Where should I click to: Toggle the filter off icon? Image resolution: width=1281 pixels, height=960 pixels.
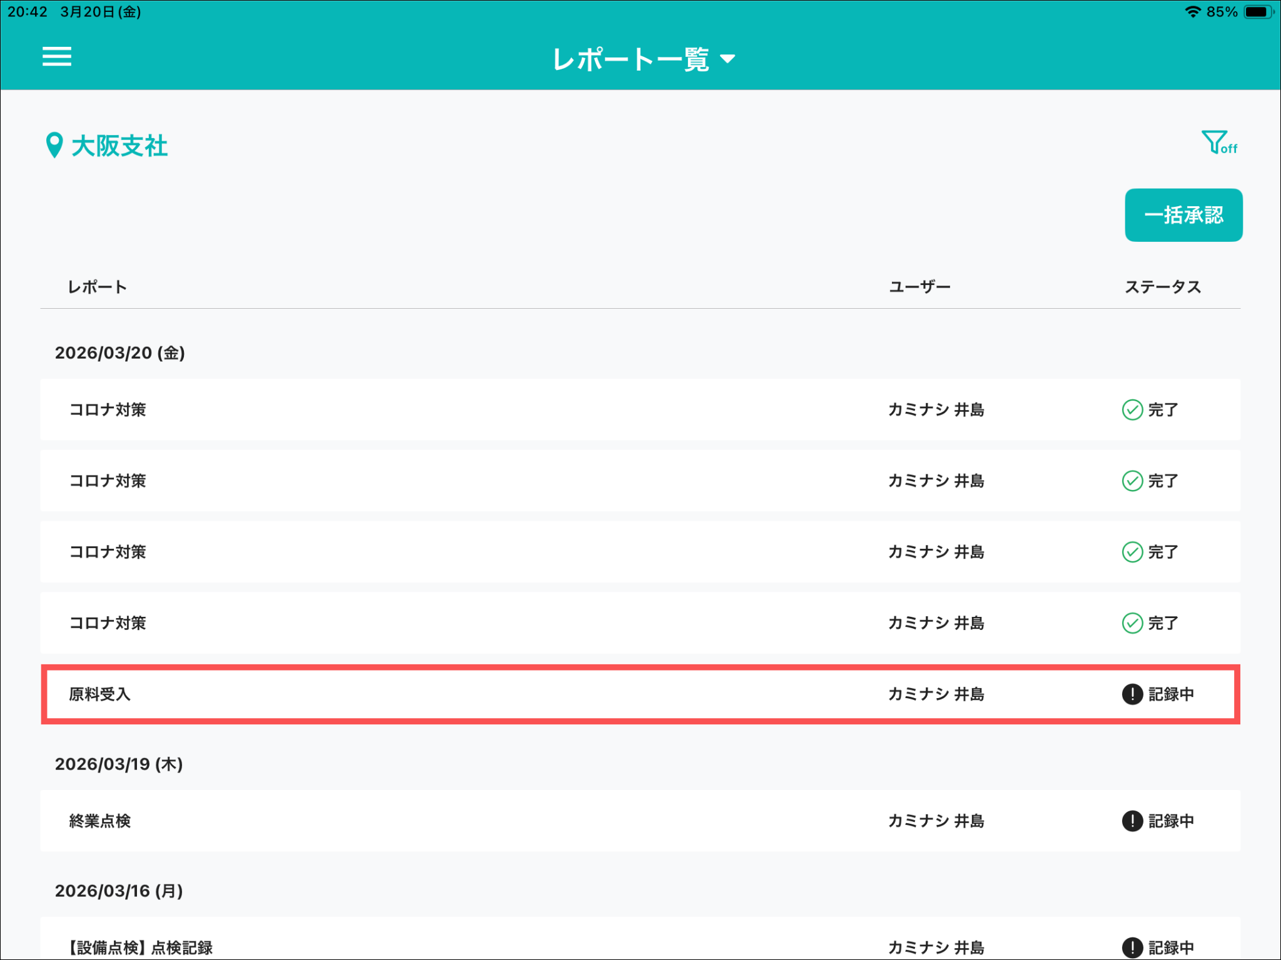point(1218,143)
